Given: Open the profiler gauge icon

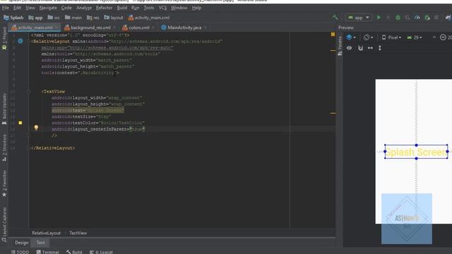Looking at the screenshot, I should (417, 18).
